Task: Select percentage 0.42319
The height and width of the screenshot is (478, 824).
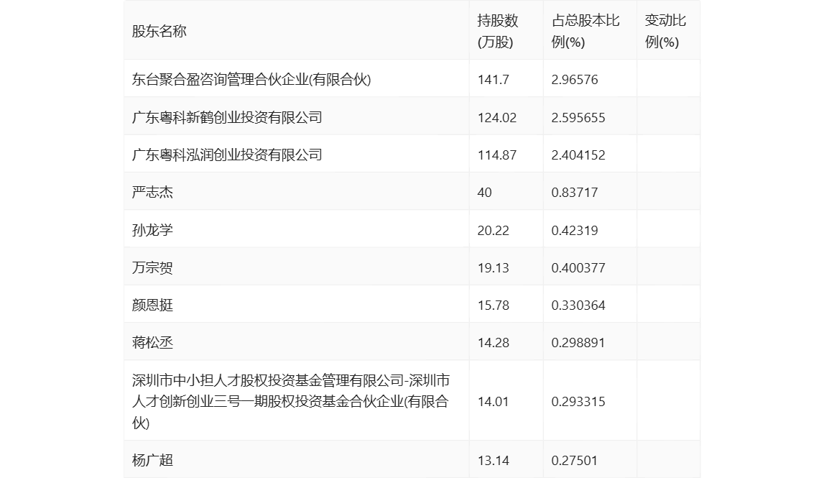Action: (x=575, y=230)
